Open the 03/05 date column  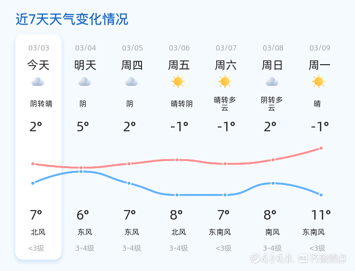pyautogui.click(x=132, y=48)
